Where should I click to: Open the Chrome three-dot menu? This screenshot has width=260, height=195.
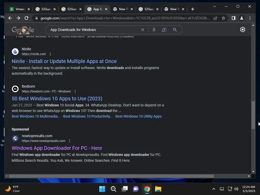tap(250, 18)
